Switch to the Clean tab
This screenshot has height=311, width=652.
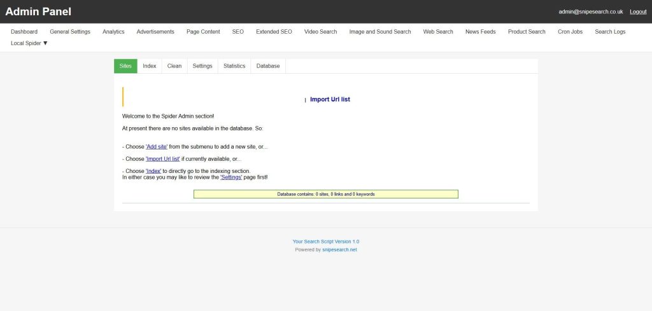click(174, 66)
